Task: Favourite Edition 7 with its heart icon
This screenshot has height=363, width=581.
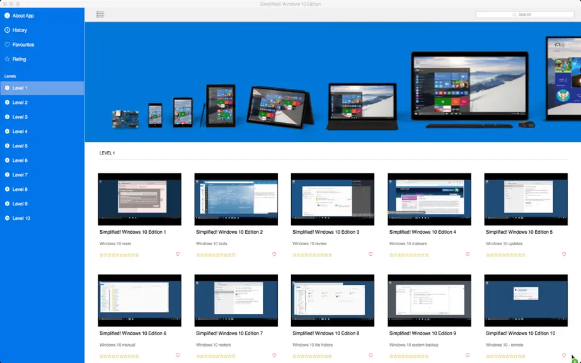Action: (x=274, y=355)
